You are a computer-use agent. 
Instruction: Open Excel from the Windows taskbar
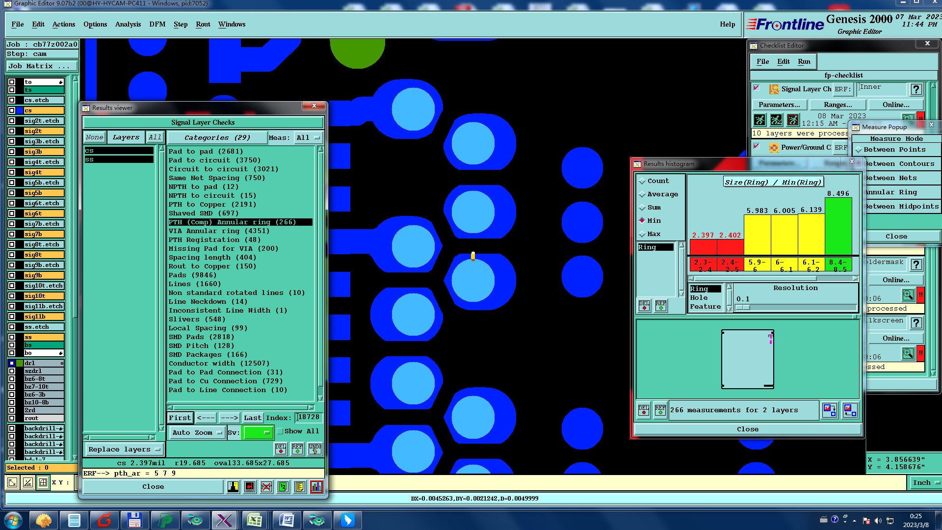[x=255, y=520]
